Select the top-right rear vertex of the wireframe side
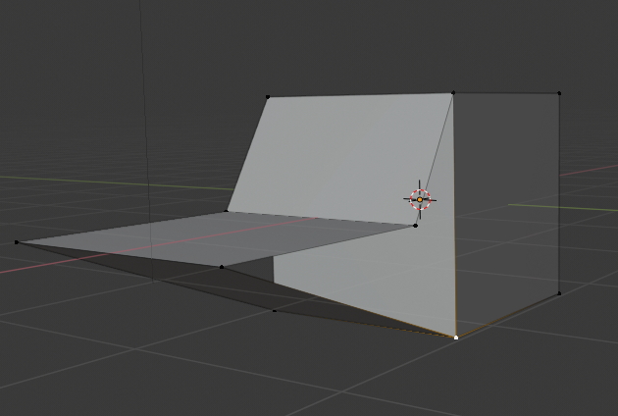Image resolution: width=618 pixels, height=416 pixels. (x=559, y=93)
